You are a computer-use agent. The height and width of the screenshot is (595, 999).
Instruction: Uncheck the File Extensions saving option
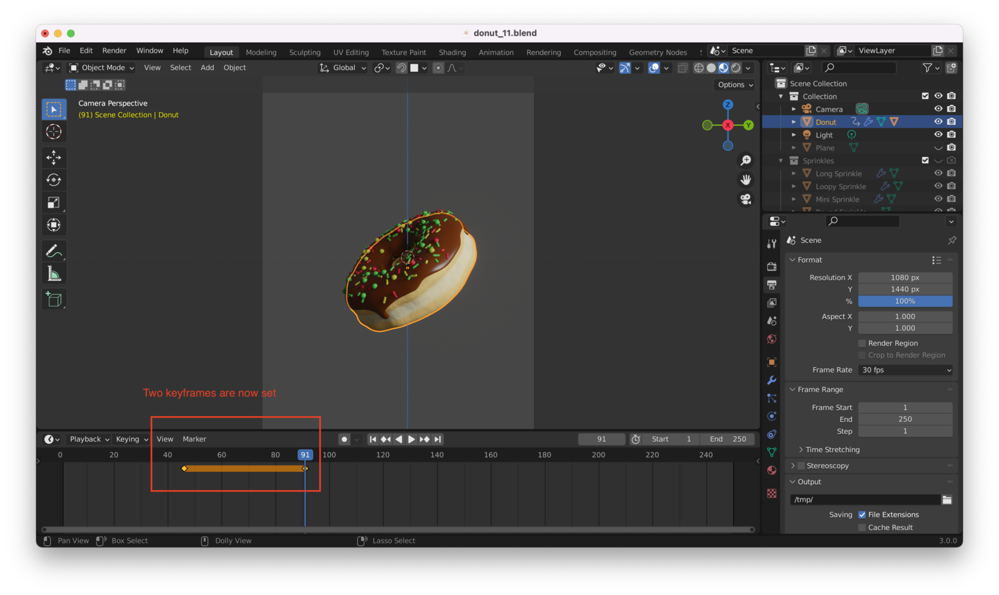pos(863,515)
